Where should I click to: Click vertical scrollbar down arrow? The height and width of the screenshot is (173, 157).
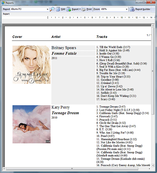tap(153, 165)
